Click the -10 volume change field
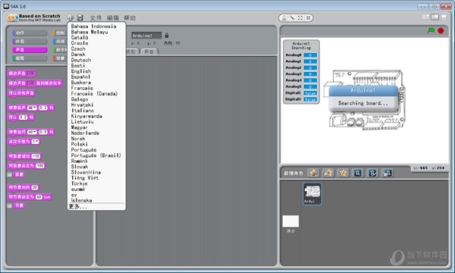 pos(36,156)
